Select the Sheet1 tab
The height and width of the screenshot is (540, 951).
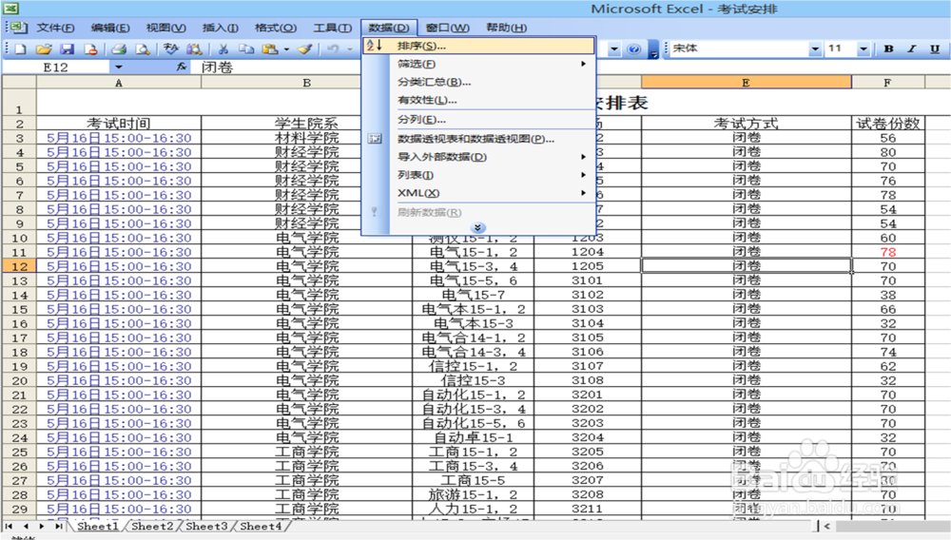(x=98, y=526)
